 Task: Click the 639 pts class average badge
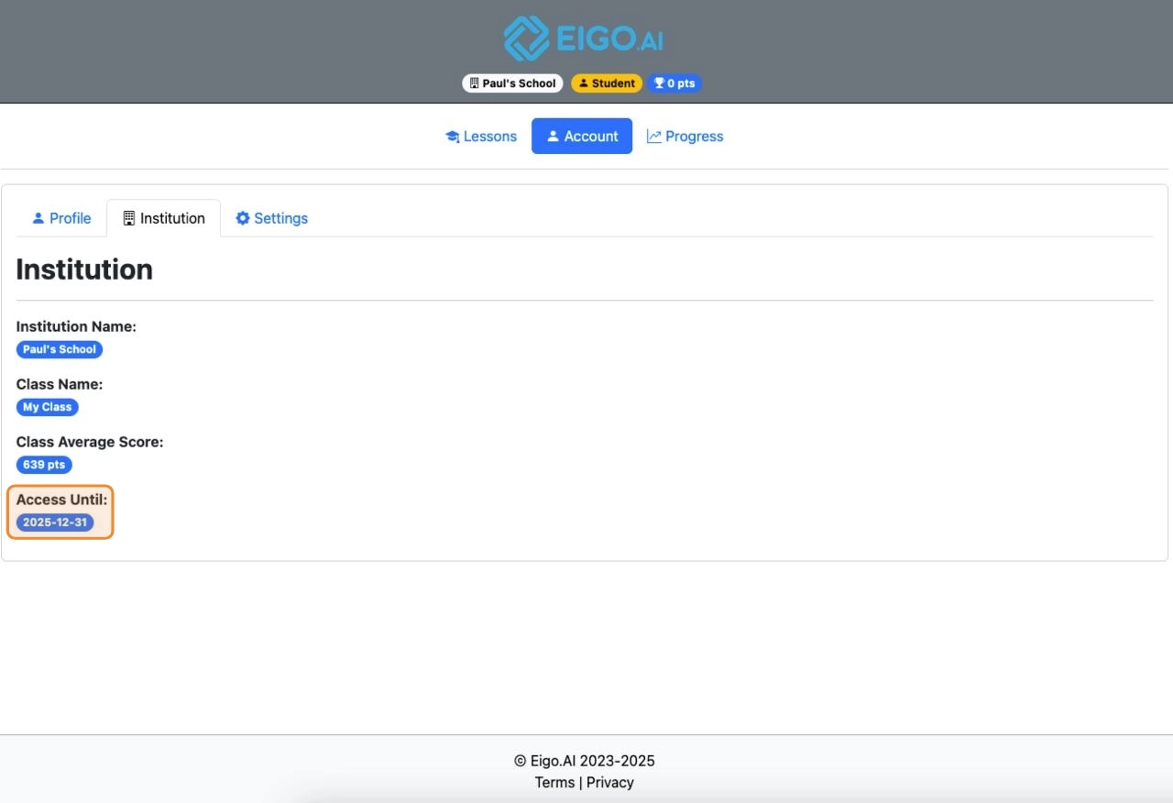[44, 465]
